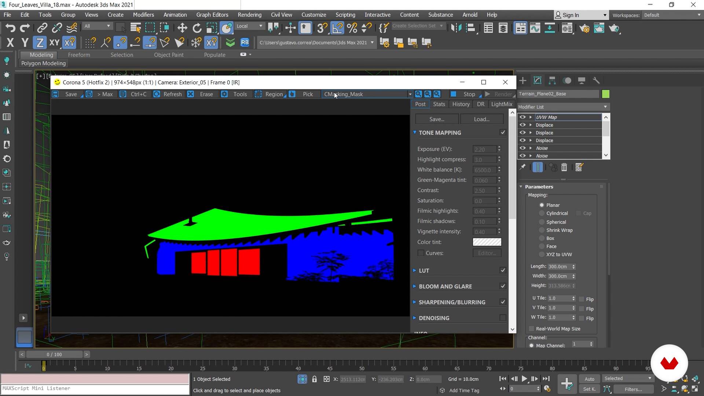Expand the LUT section

click(414, 270)
